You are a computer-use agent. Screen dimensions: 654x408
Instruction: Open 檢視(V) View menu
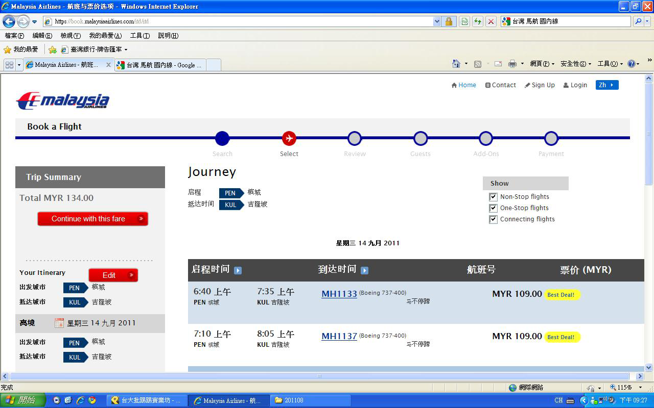coord(71,36)
